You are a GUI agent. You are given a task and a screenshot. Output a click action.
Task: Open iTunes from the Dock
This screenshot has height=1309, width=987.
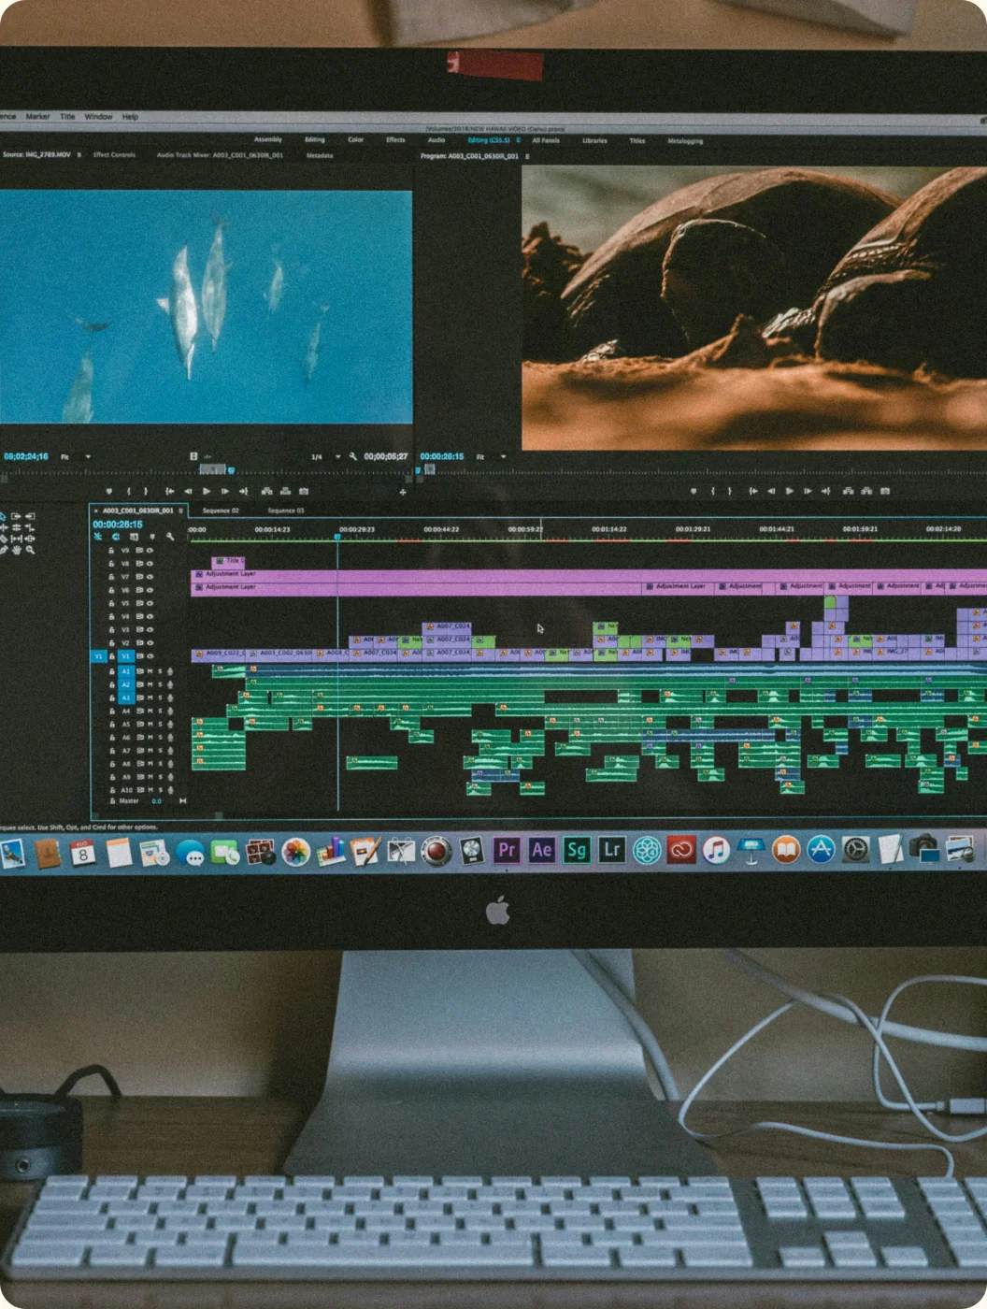pyautogui.click(x=716, y=850)
